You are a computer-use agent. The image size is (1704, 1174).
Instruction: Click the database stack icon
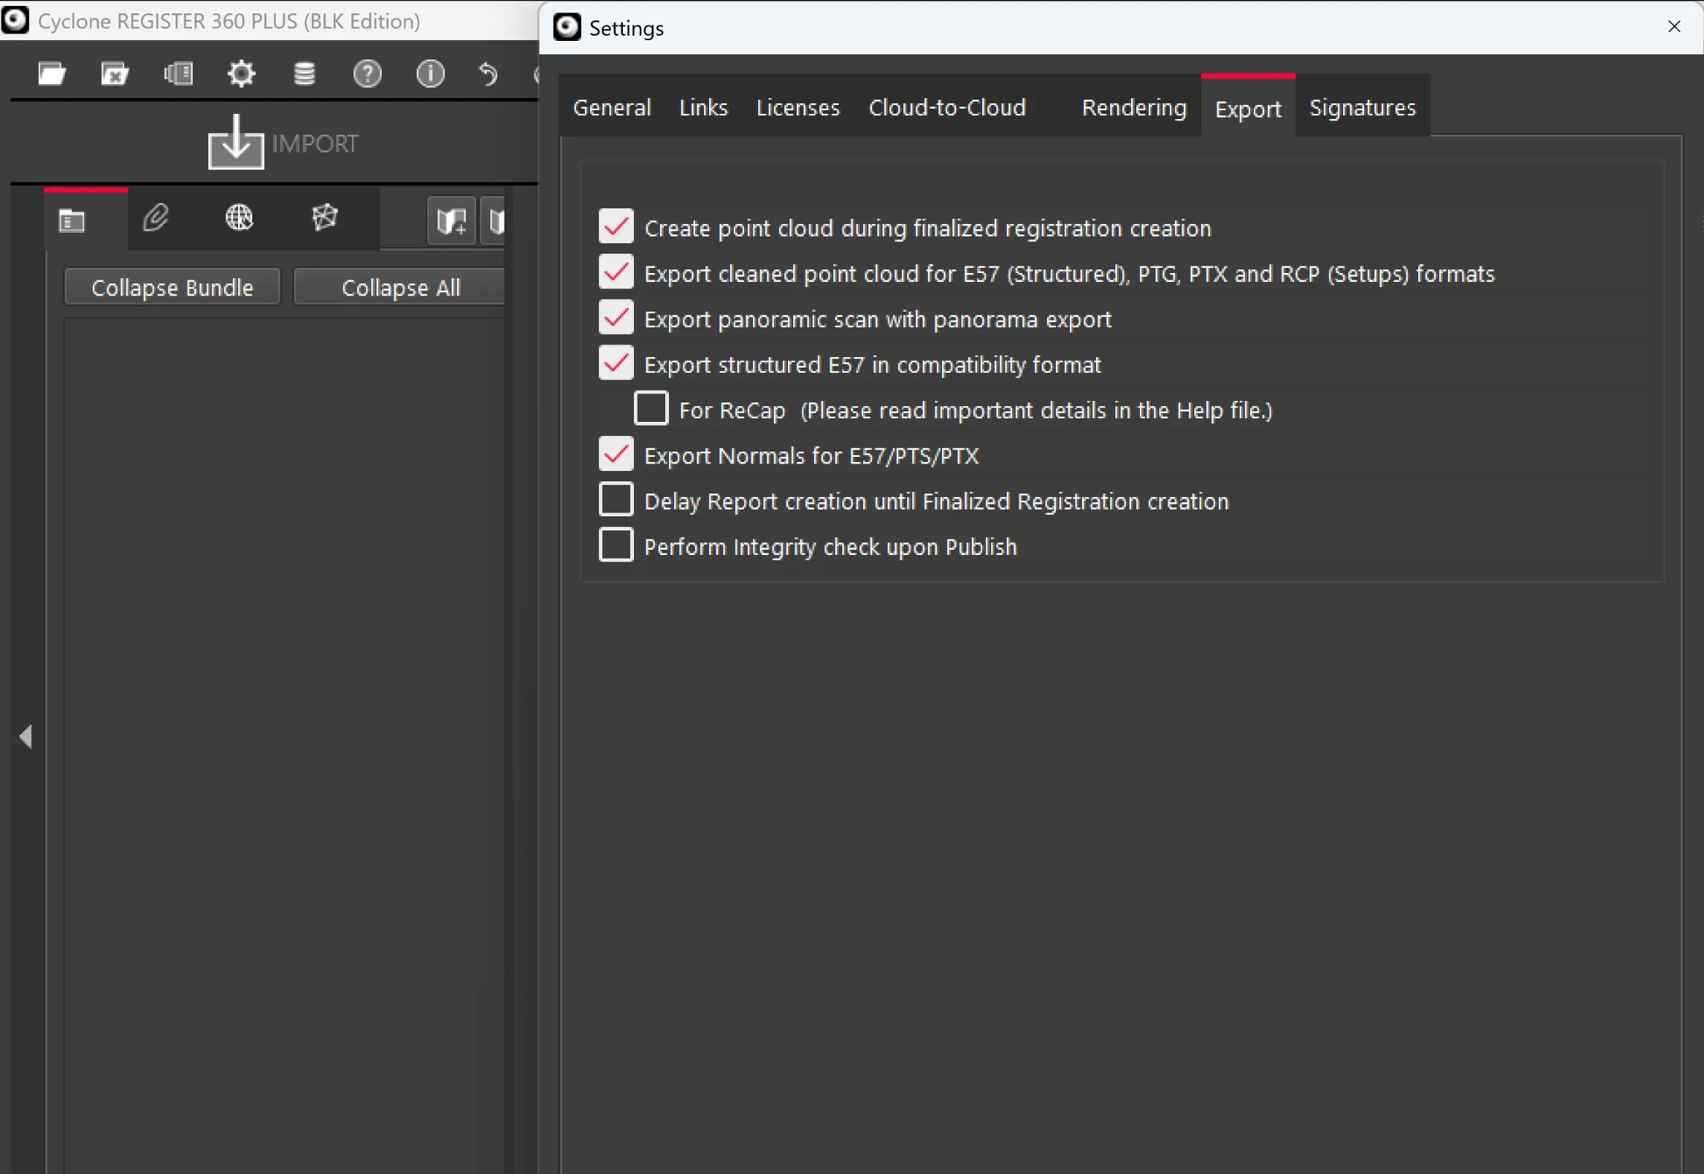(x=304, y=74)
